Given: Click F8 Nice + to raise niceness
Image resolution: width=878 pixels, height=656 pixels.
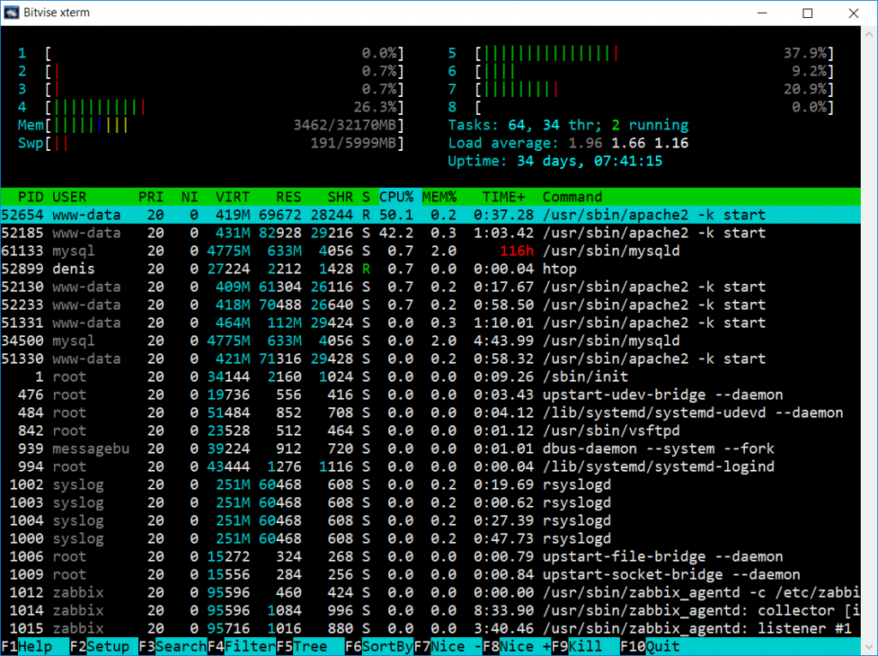Looking at the screenshot, I should tap(517, 647).
